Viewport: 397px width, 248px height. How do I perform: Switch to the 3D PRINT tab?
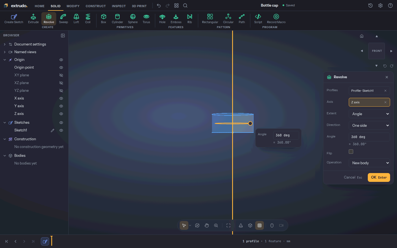[139, 6]
